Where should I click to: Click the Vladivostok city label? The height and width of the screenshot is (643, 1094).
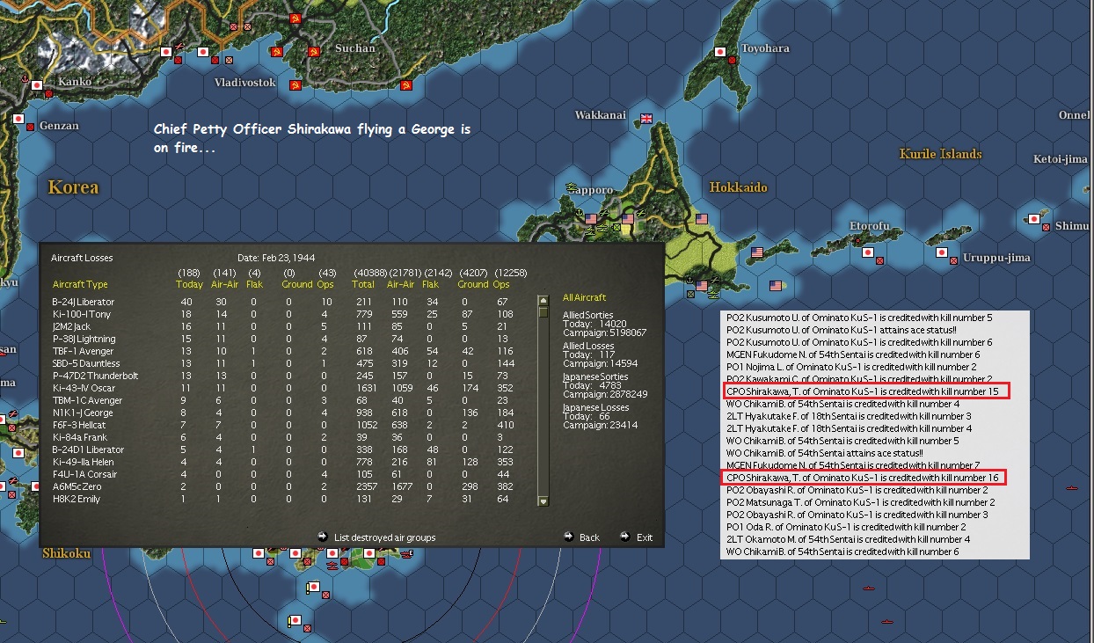[x=245, y=83]
